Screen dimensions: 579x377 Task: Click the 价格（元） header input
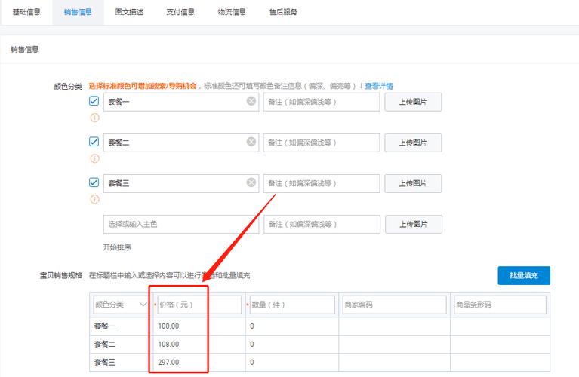point(199,305)
